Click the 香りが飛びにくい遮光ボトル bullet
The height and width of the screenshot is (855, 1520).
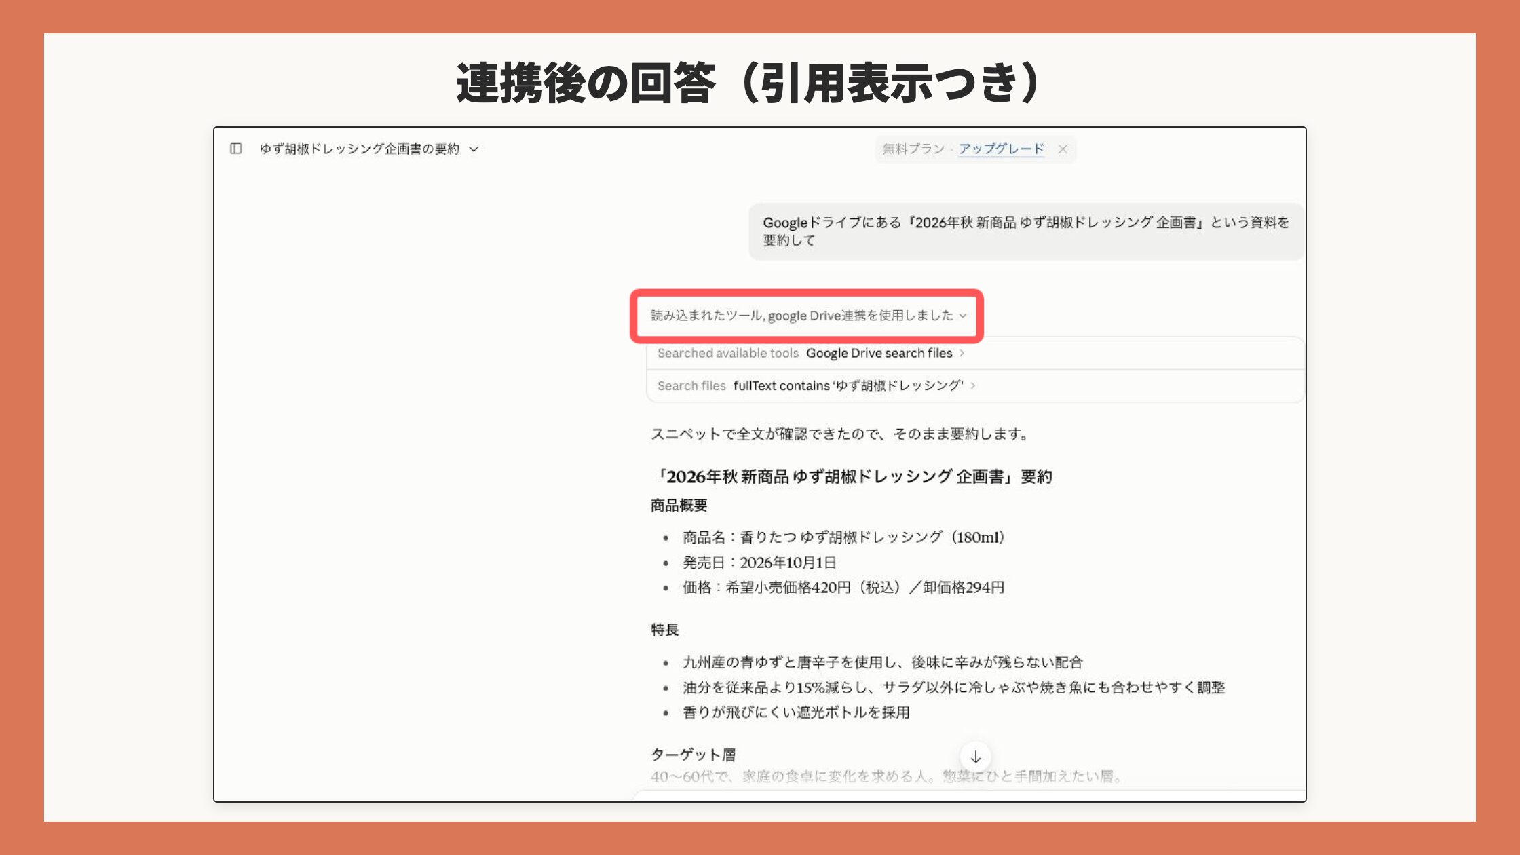point(796,712)
